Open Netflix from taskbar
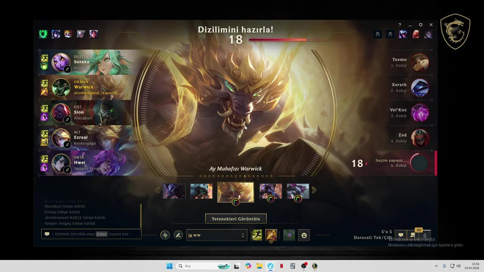The height and width of the screenshot is (272, 484). [x=282, y=266]
